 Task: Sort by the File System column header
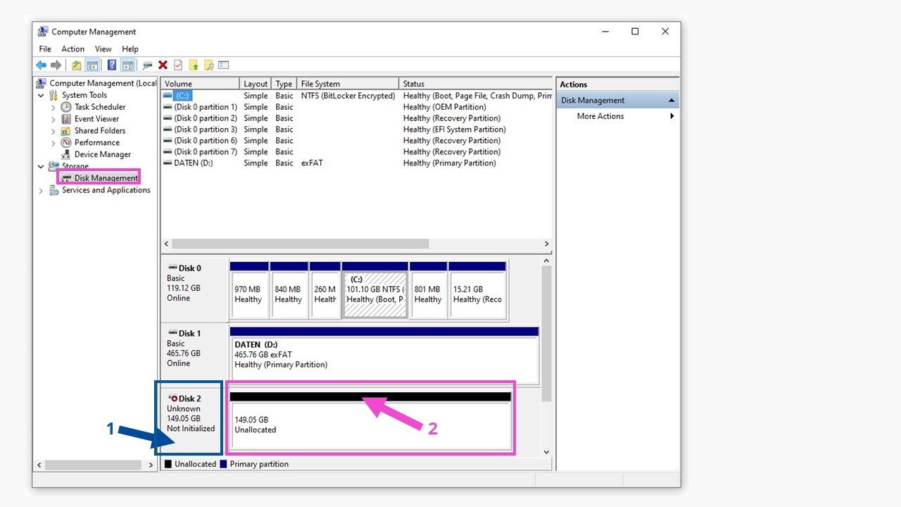[348, 84]
